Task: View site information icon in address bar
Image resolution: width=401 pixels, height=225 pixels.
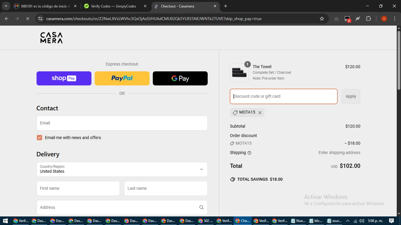Action: [x=40, y=19]
